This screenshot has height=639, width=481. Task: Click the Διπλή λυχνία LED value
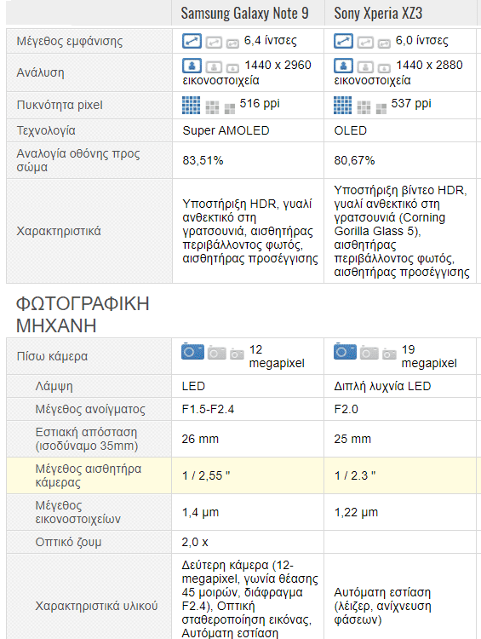pyautogui.click(x=382, y=386)
